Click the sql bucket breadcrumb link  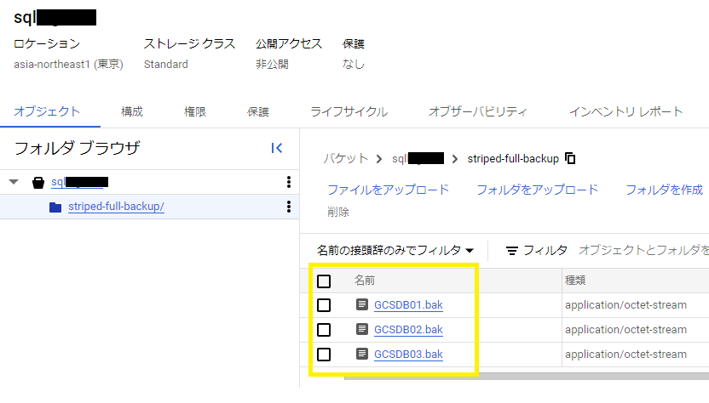click(x=418, y=158)
